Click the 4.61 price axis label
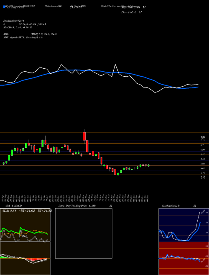Screen dimensions: 209x275 tap(202, 168)
